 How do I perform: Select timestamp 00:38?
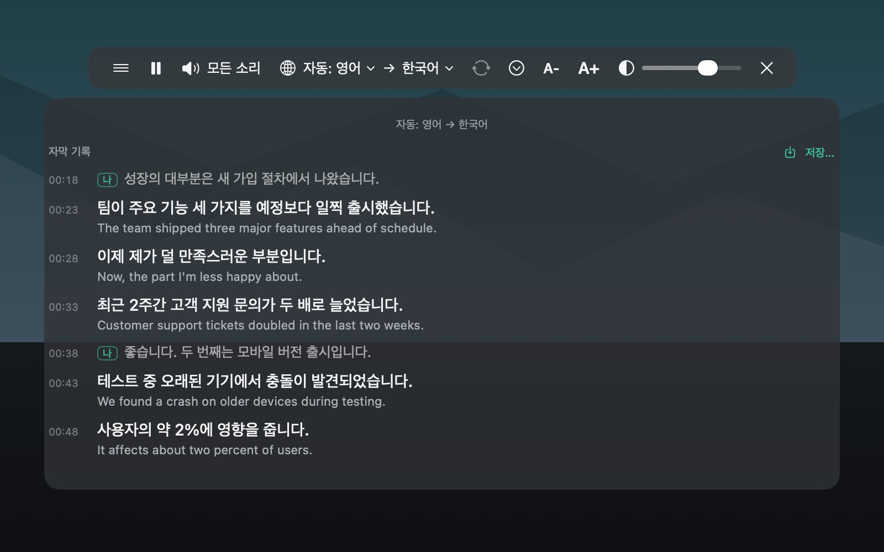[x=64, y=353]
